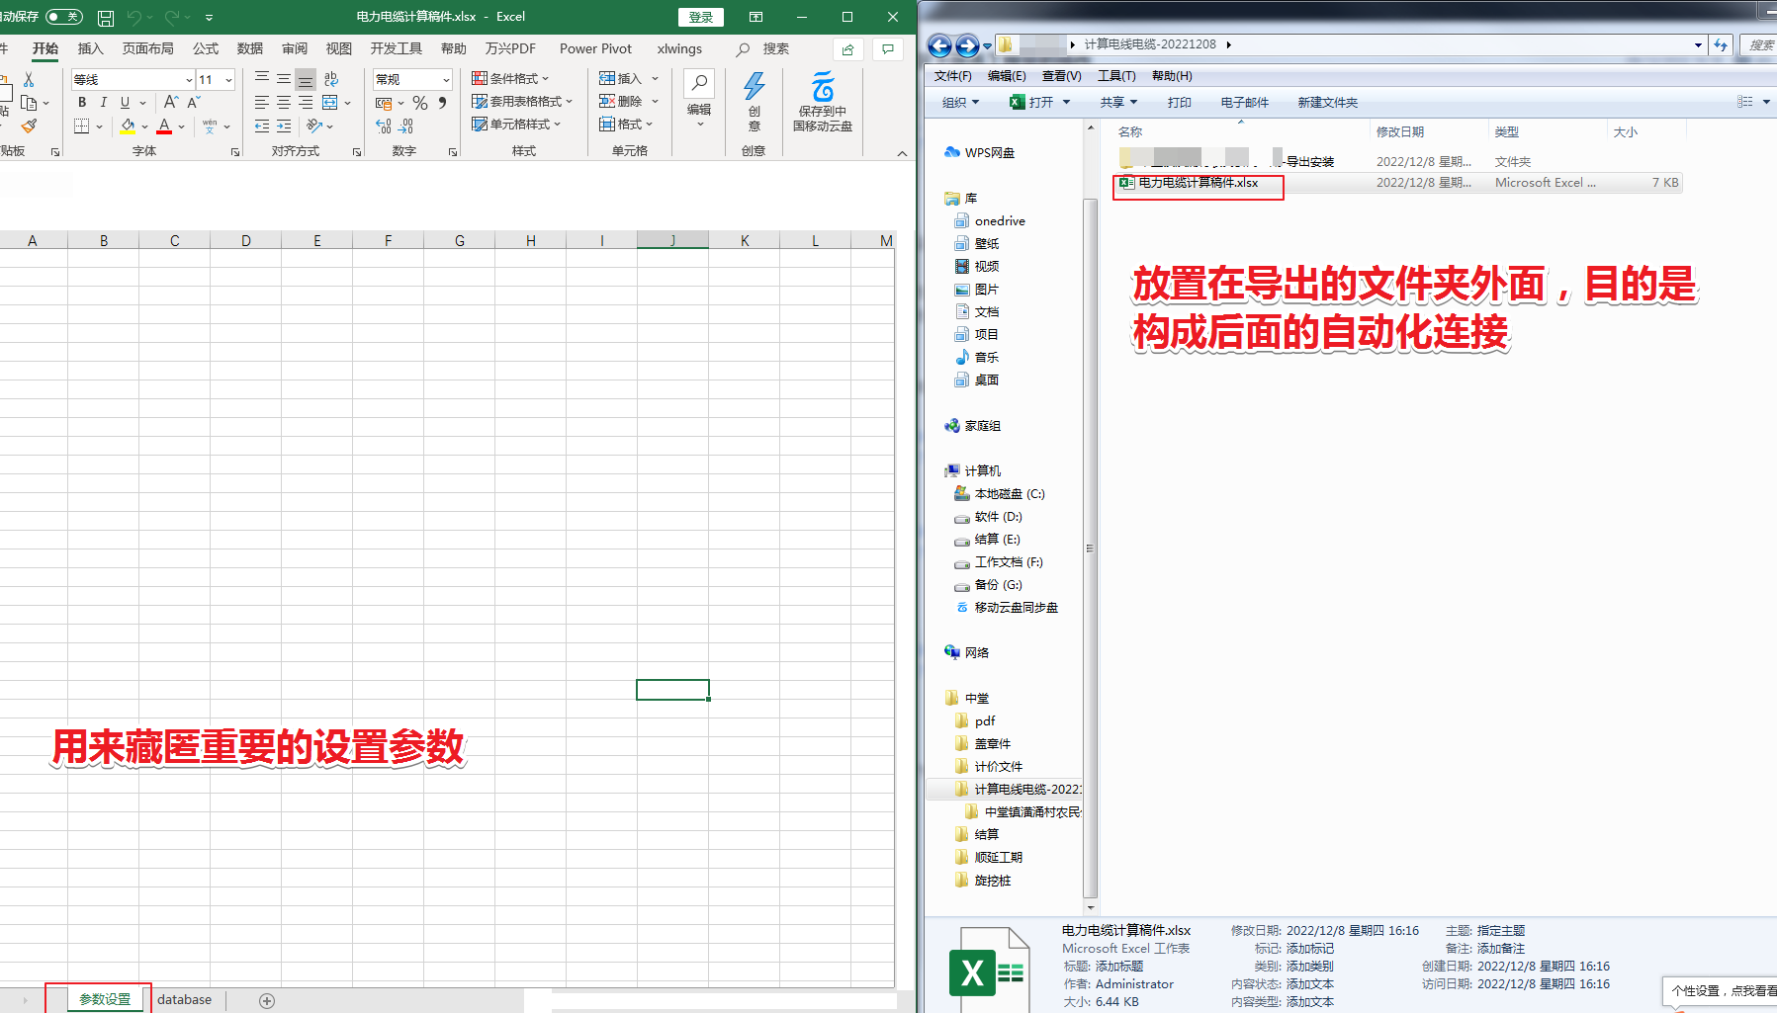
Task: Open the pdf folder in the navigation tree
Action: coord(975,721)
